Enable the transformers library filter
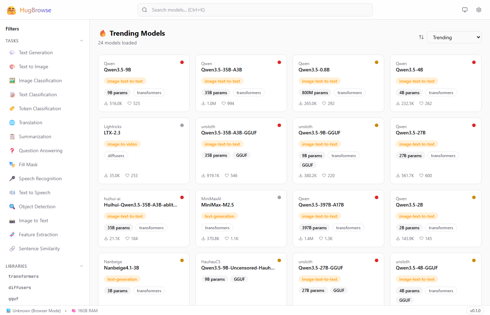This screenshot has width=490, height=315. [23, 276]
